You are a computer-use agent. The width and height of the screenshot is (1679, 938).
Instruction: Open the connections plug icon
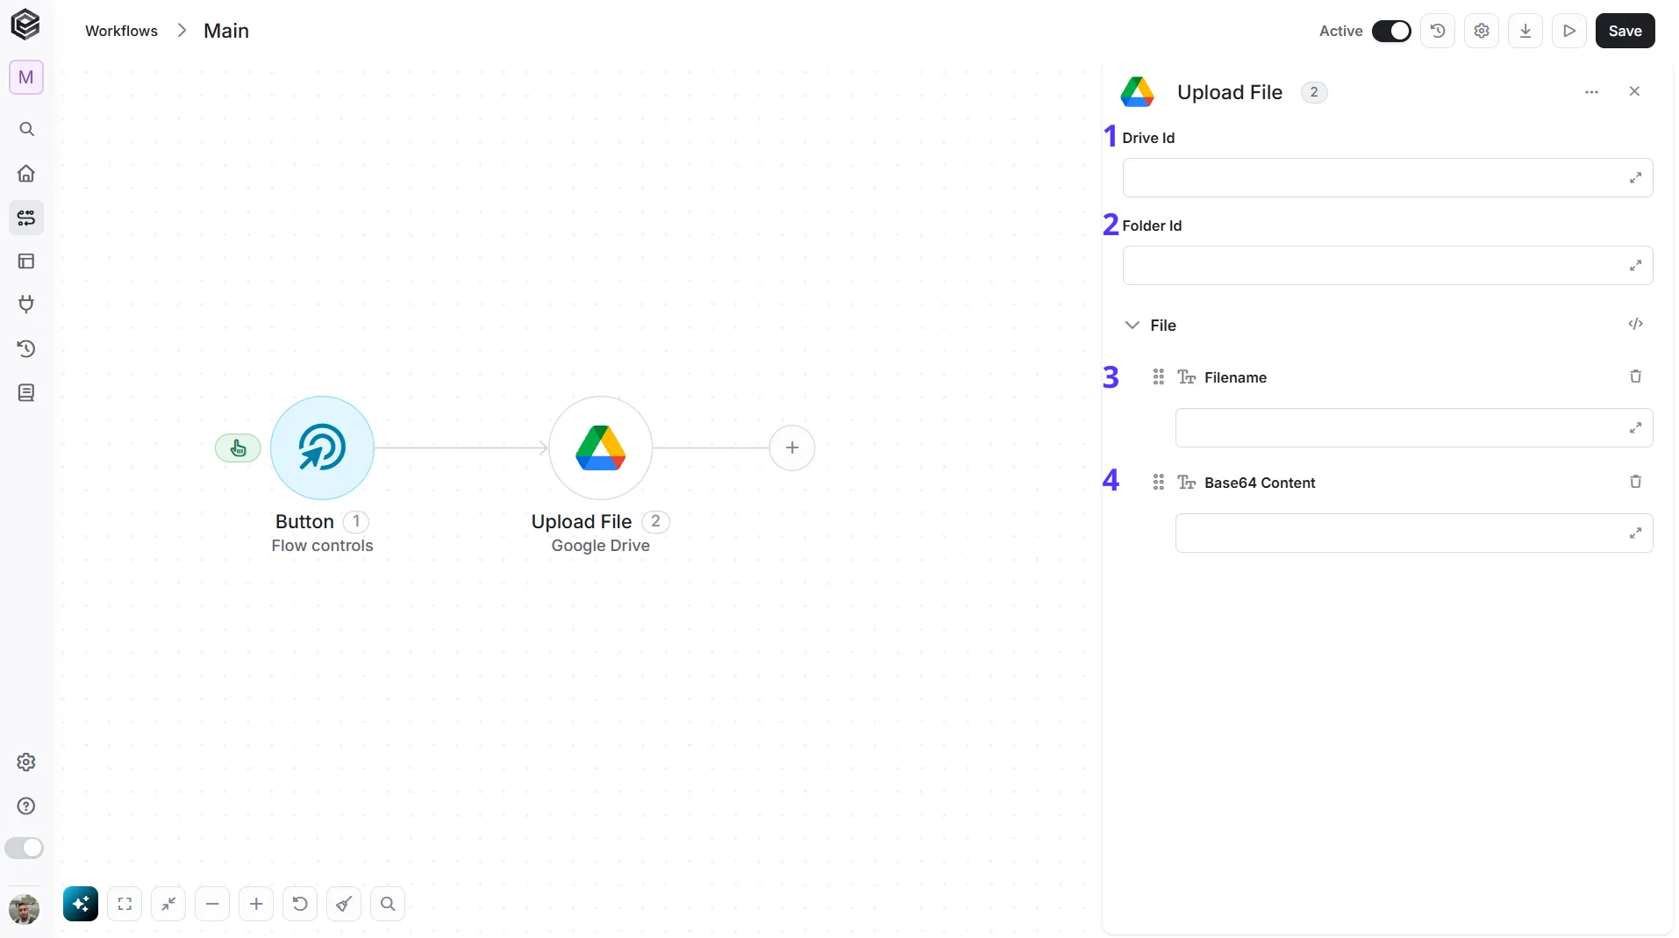click(x=26, y=305)
